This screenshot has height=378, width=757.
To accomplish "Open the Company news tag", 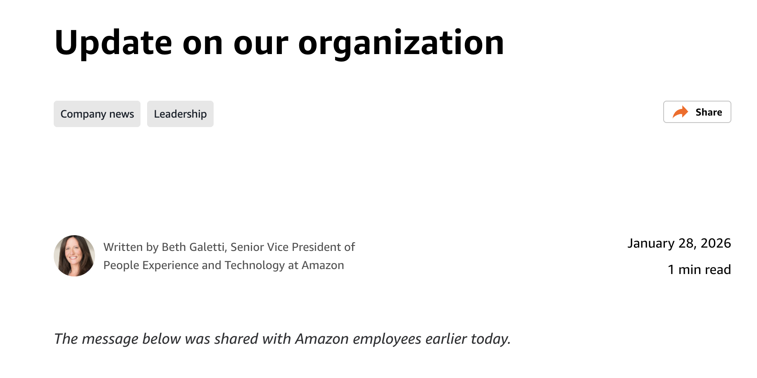I will pos(97,114).
